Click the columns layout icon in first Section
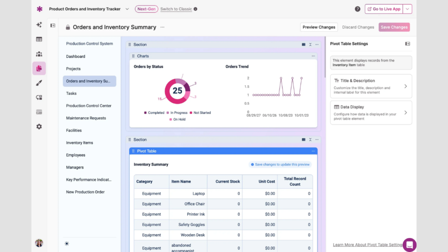Image resolution: width=448 pixels, height=252 pixels. point(304,45)
